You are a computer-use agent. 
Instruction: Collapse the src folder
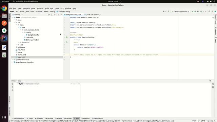pos(14,22)
